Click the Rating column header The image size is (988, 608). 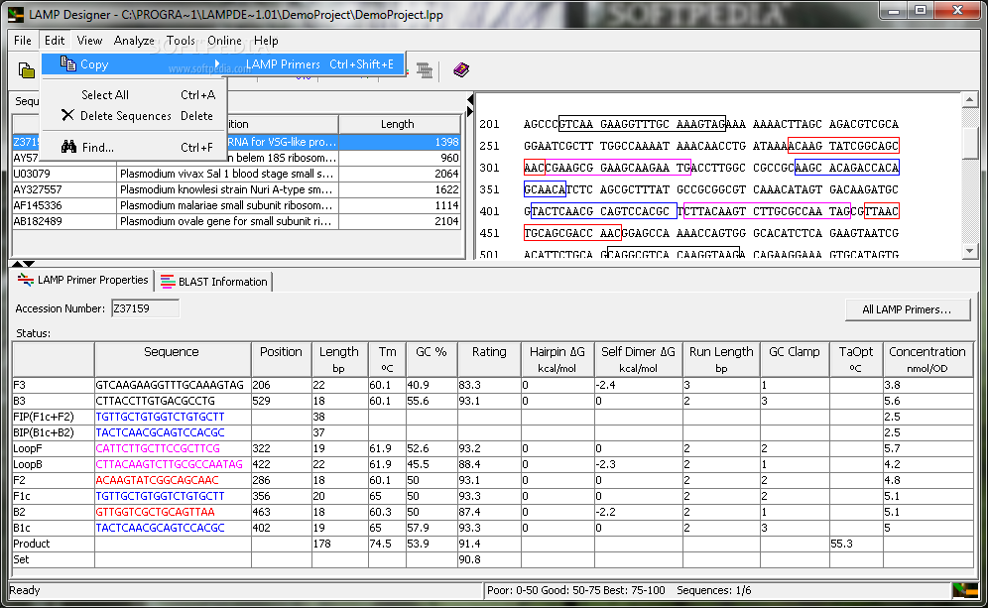(489, 360)
